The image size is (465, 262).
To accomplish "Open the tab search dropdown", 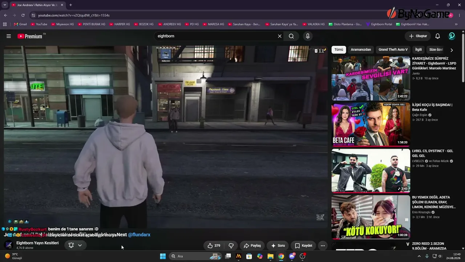I will click(5, 5).
